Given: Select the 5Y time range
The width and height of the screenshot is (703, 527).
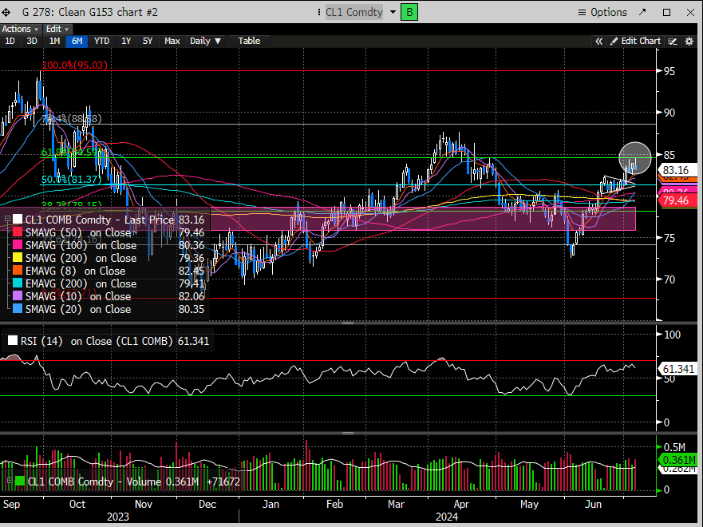Looking at the screenshot, I should click(x=148, y=41).
